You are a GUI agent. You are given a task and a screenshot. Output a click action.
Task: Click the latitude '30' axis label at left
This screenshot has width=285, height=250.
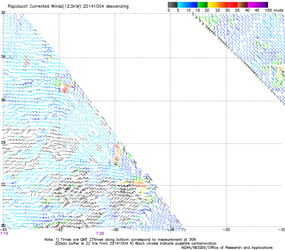3,13
